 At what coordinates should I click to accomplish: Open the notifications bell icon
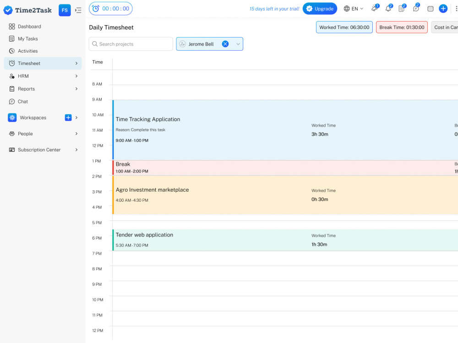click(x=388, y=8)
